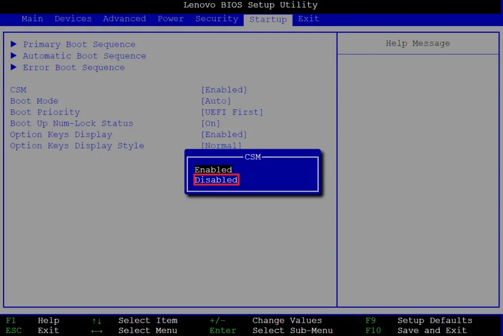503x336 pixels.
Task: Choose Enabled in CSM popup
Action: [x=213, y=170]
